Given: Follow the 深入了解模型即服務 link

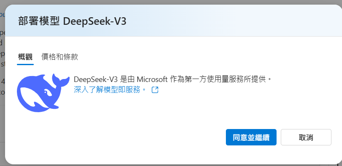Looking at the screenshot, I should click(x=110, y=90).
